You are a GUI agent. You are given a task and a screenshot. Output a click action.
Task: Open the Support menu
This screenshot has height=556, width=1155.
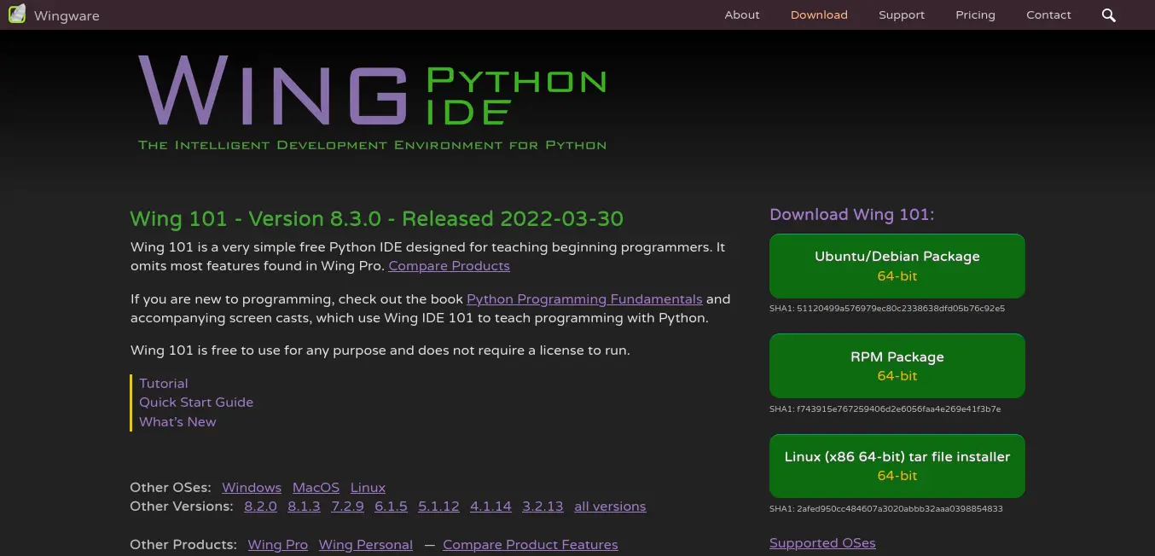(x=902, y=15)
